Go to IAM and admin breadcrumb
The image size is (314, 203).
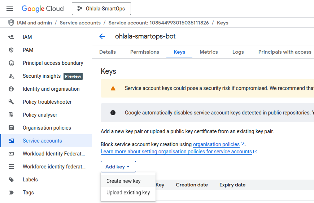click(34, 23)
